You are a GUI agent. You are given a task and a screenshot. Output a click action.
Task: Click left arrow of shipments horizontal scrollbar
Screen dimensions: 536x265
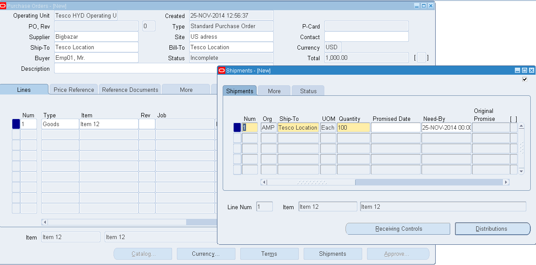tap(264, 182)
